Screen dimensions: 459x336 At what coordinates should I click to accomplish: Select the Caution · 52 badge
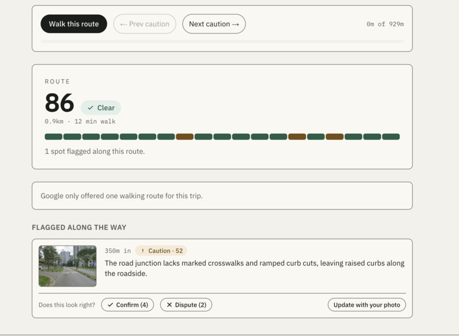pyautogui.click(x=161, y=251)
